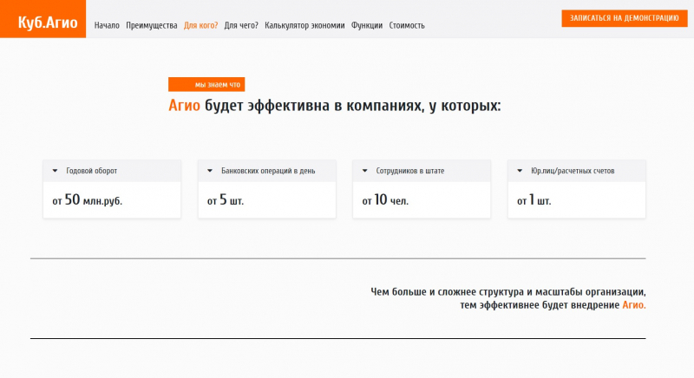
Task: Click the orange Агио link in the bottom text
Action: pyautogui.click(x=633, y=305)
